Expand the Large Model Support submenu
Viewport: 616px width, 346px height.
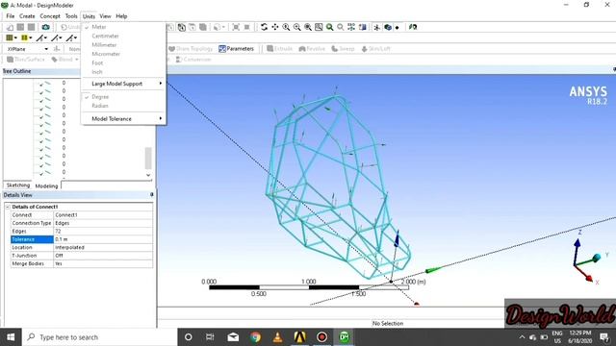click(123, 84)
